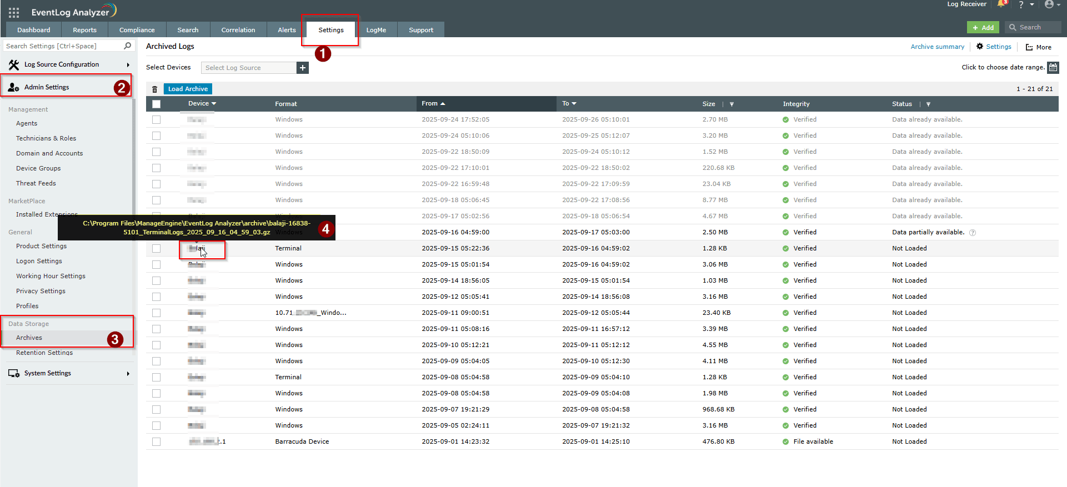Screen dimensions: 1067x487
Task: Click the plus icon beside Select Log Source
Action: [303, 68]
